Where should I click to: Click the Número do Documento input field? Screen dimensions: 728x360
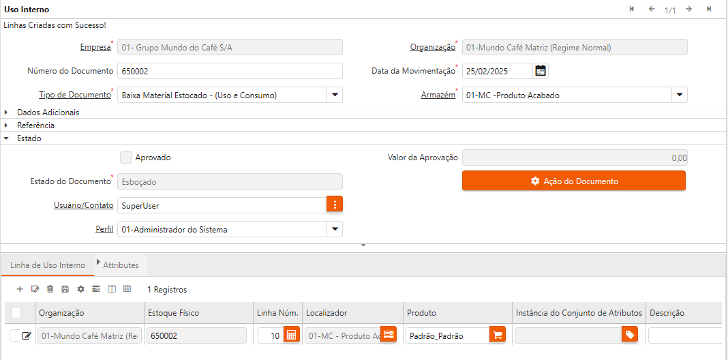pos(230,71)
